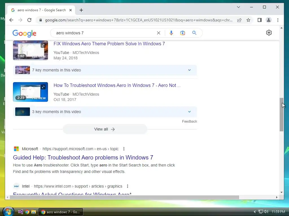The image size is (289, 216).
Task: Click the vertical scrollbar down arrow
Action: coord(281,192)
